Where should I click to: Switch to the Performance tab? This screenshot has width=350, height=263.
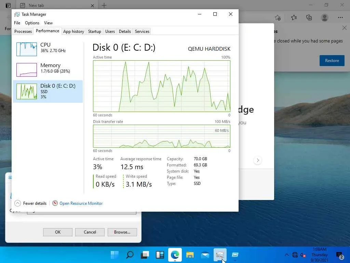tap(47, 31)
